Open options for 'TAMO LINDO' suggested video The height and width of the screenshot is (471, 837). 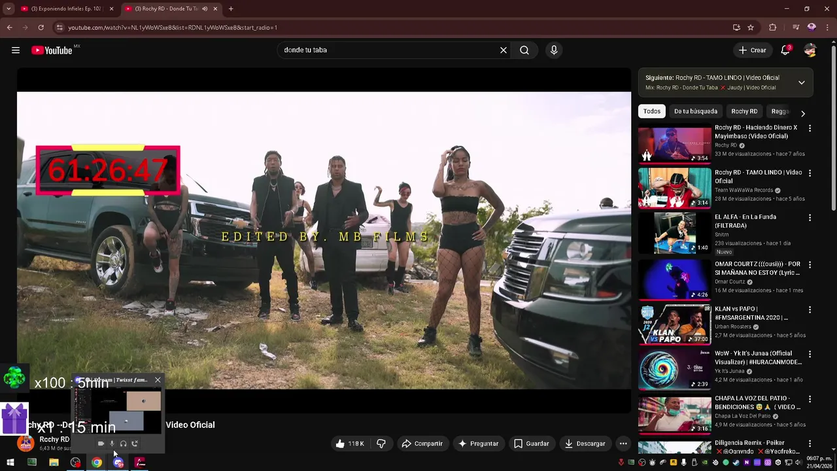[810, 173]
